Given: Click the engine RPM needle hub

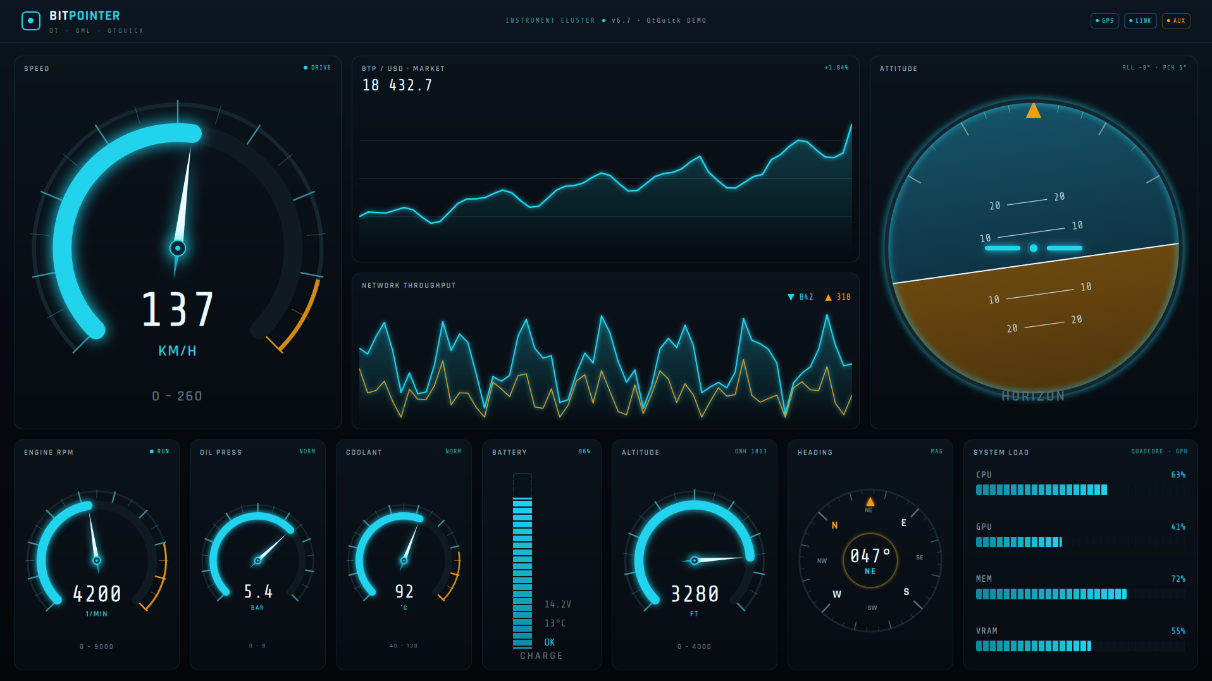Looking at the screenshot, I should tap(97, 560).
